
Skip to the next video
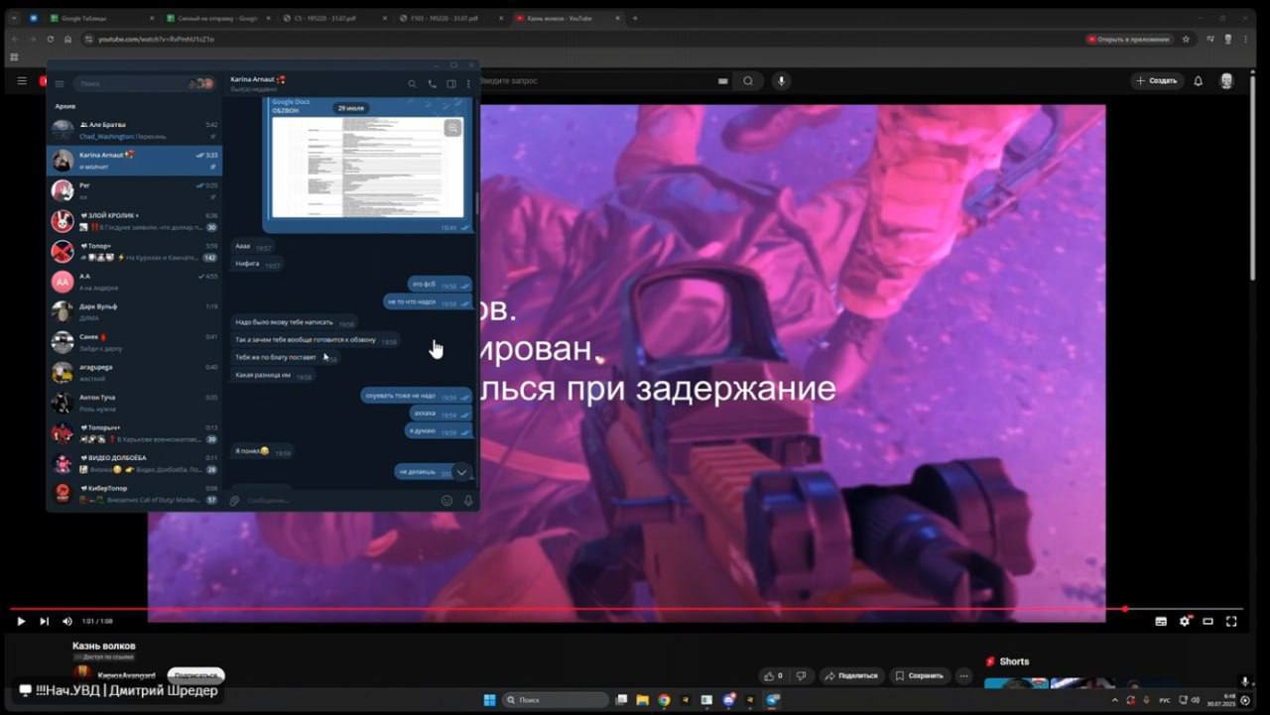pos(44,622)
